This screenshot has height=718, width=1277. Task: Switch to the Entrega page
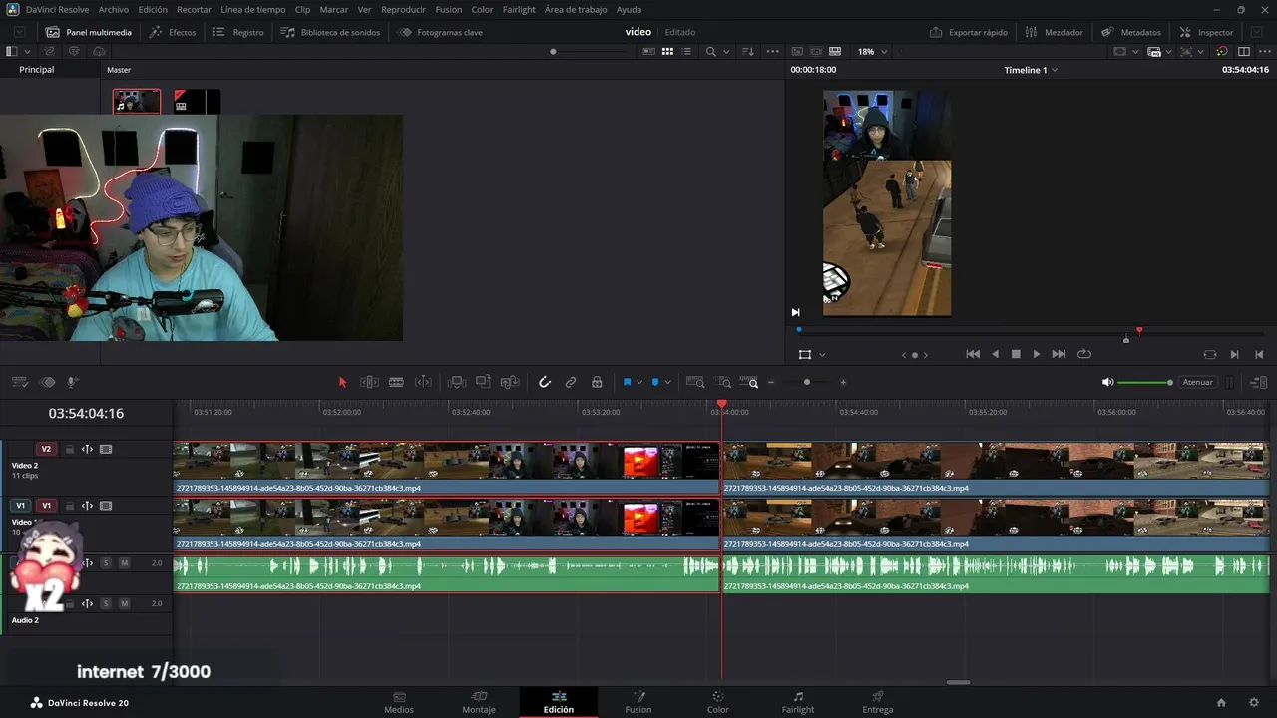[878, 702]
